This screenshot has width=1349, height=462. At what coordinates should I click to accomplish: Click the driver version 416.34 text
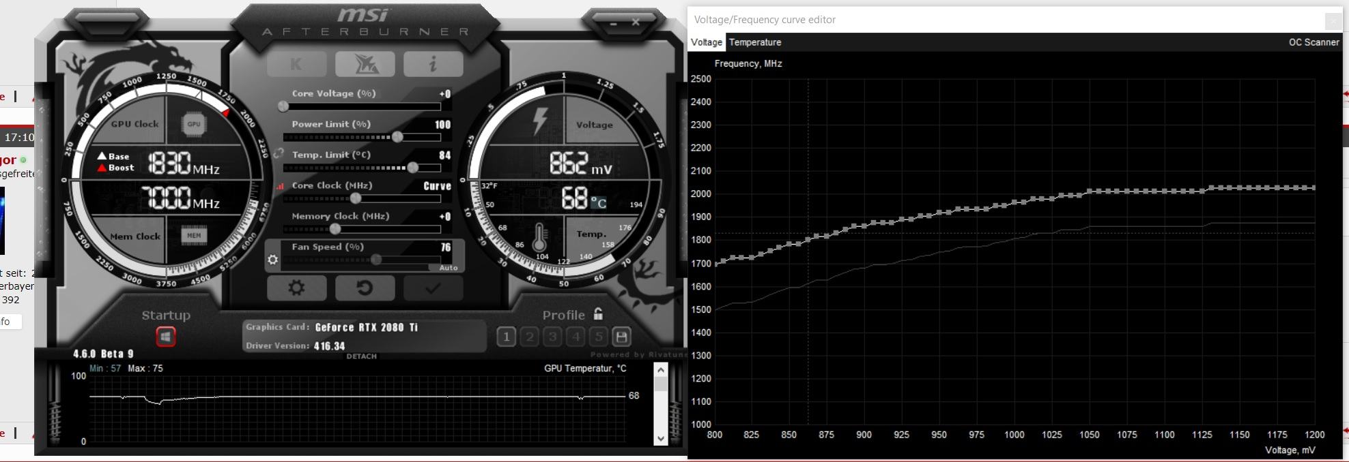click(329, 346)
